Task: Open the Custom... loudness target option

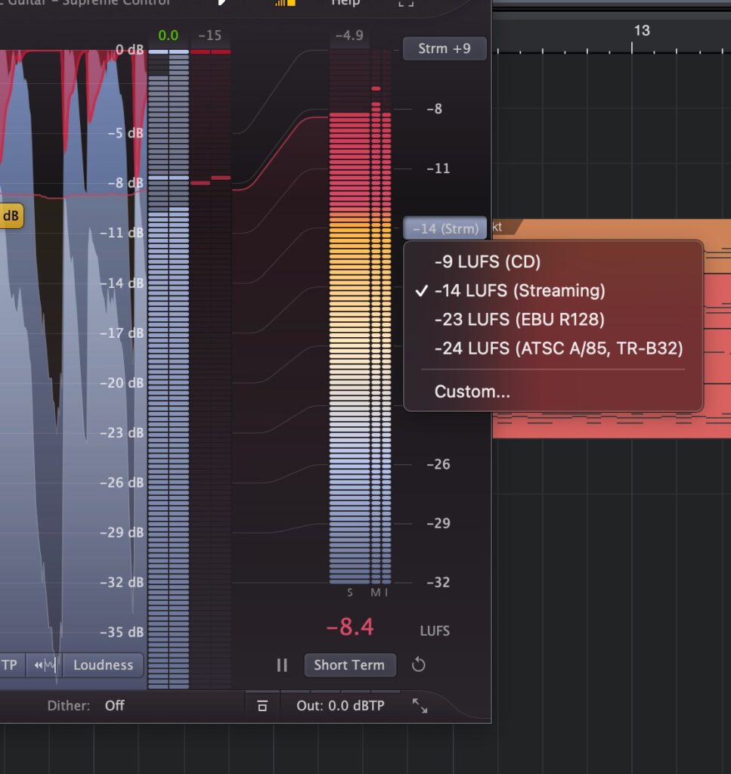Action: point(472,392)
